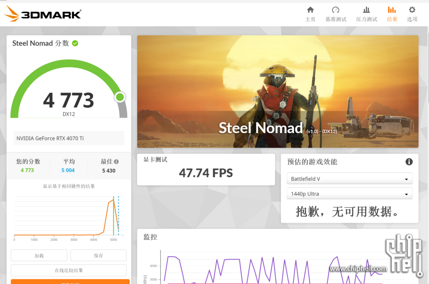Switch to the 结果 results tab
Viewport: 429px width, 284px height.
coord(392,14)
